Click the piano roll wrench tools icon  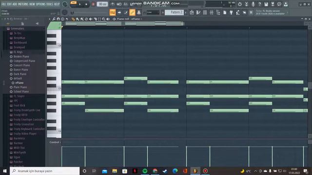[x=54, y=19]
